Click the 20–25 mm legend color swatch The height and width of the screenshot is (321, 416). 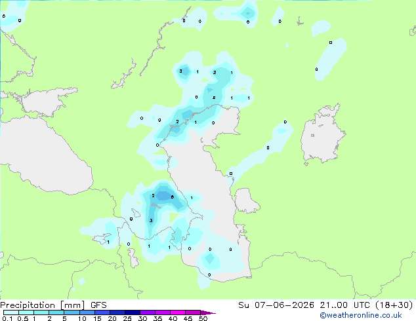pyautogui.click(x=117, y=312)
